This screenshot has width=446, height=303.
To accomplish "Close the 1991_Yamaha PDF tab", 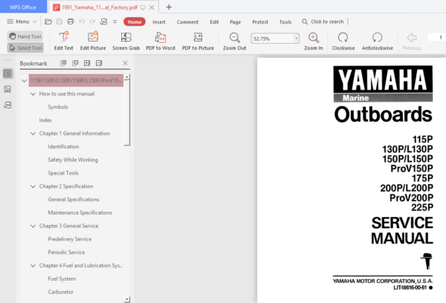I will pos(152,7).
